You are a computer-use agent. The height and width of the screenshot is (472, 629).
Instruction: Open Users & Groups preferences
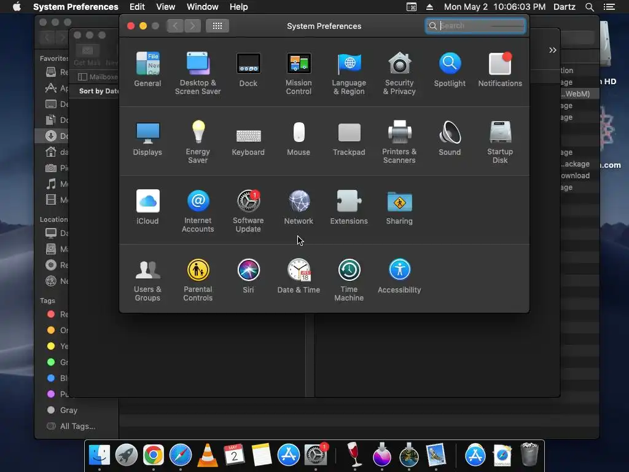point(147,280)
